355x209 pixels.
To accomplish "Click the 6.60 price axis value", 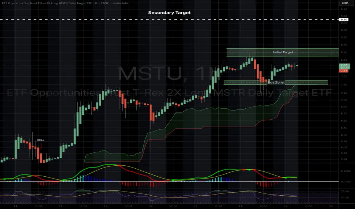I will click(x=344, y=121).
